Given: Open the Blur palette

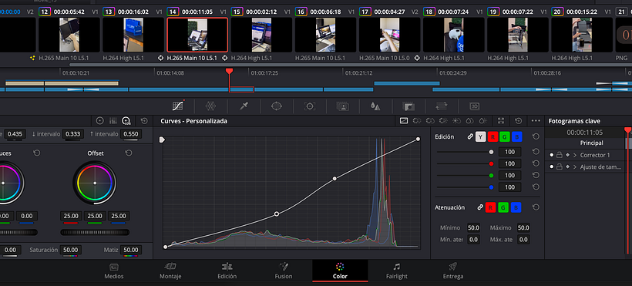Looking at the screenshot, I should pos(375,106).
